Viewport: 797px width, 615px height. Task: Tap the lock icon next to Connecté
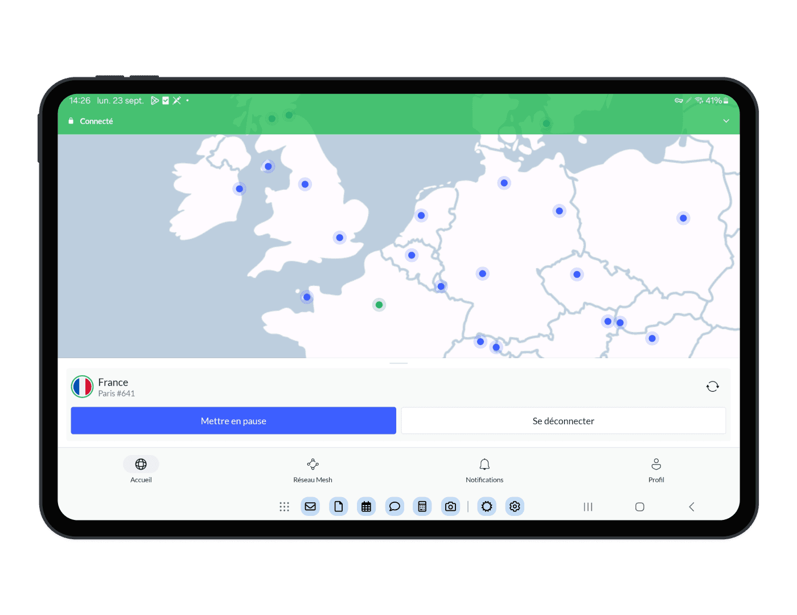[71, 121]
